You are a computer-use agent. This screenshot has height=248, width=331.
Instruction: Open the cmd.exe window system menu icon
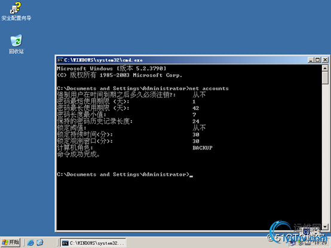pos(60,60)
